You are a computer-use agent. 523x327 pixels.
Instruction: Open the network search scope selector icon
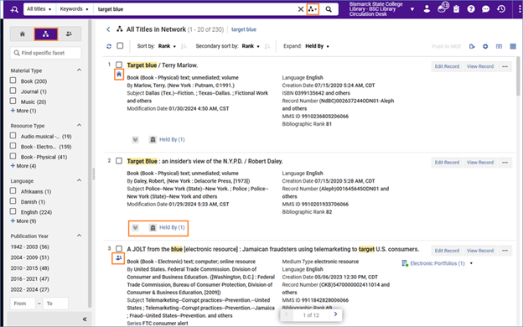click(x=313, y=9)
